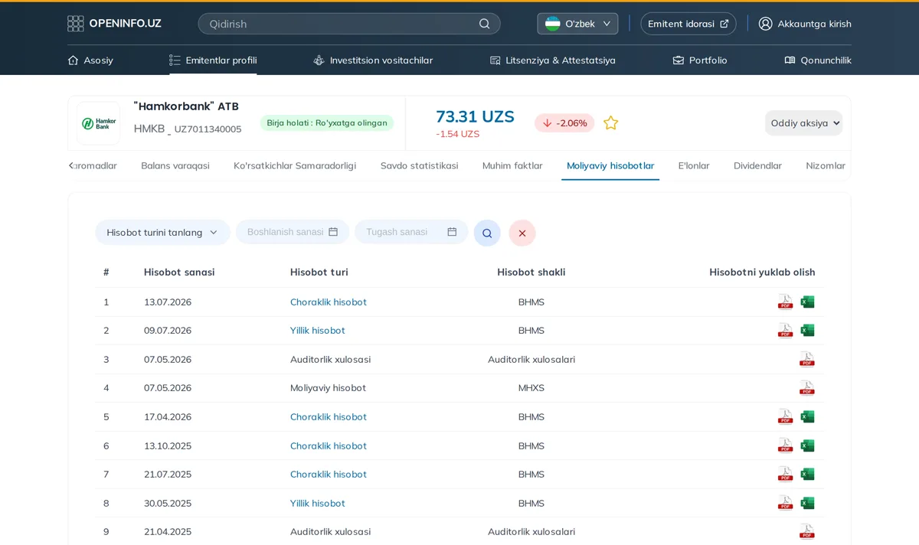The height and width of the screenshot is (545, 919).
Task: Download Excel for row 8 dated 30.05.2025
Action: click(x=807, y=503)
